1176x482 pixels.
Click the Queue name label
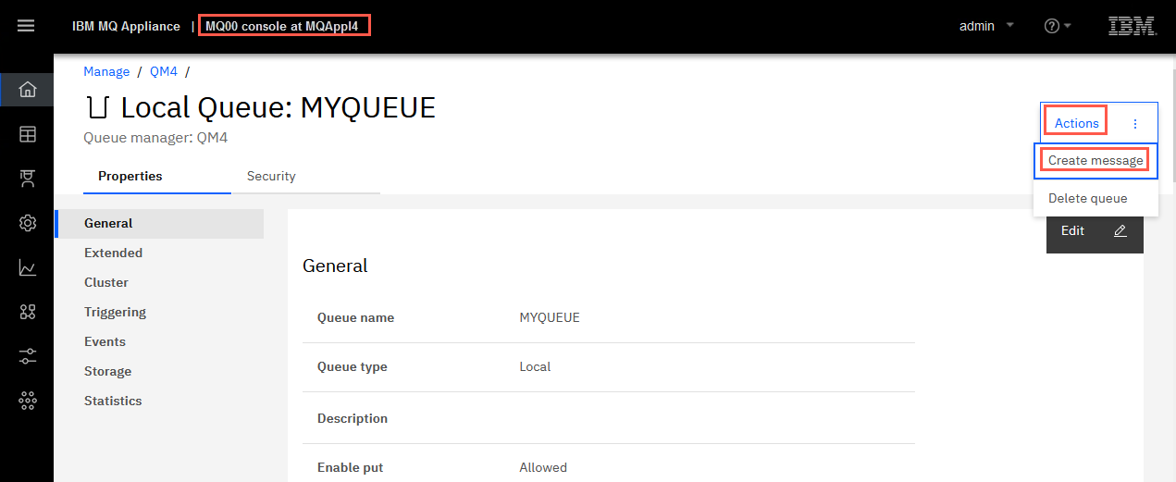coord(355,317)
